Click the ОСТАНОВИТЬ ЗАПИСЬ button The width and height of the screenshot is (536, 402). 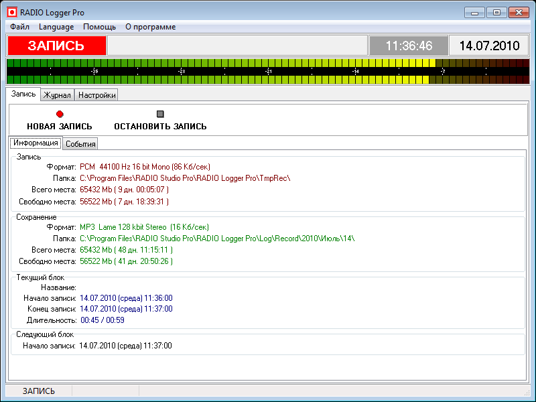tap(160, 121)
